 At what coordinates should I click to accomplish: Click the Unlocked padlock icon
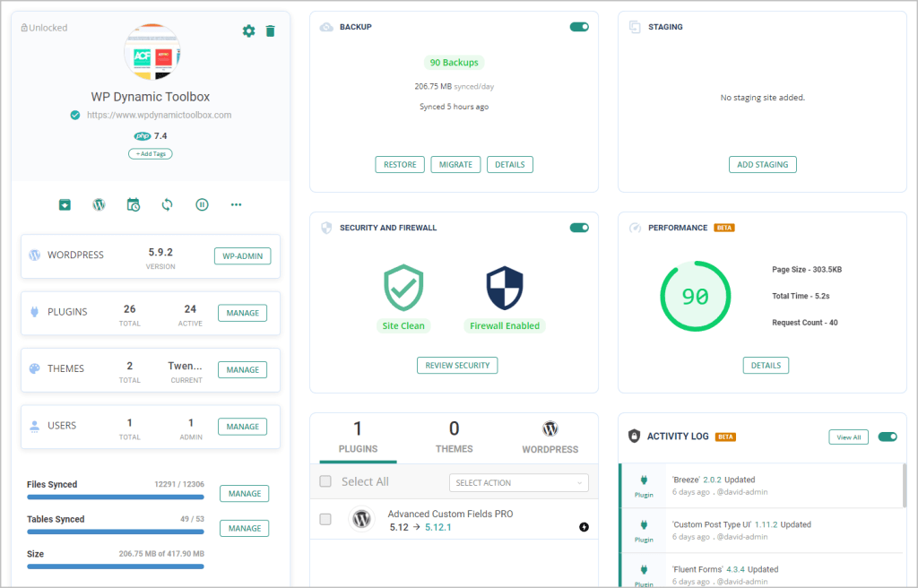24,28
